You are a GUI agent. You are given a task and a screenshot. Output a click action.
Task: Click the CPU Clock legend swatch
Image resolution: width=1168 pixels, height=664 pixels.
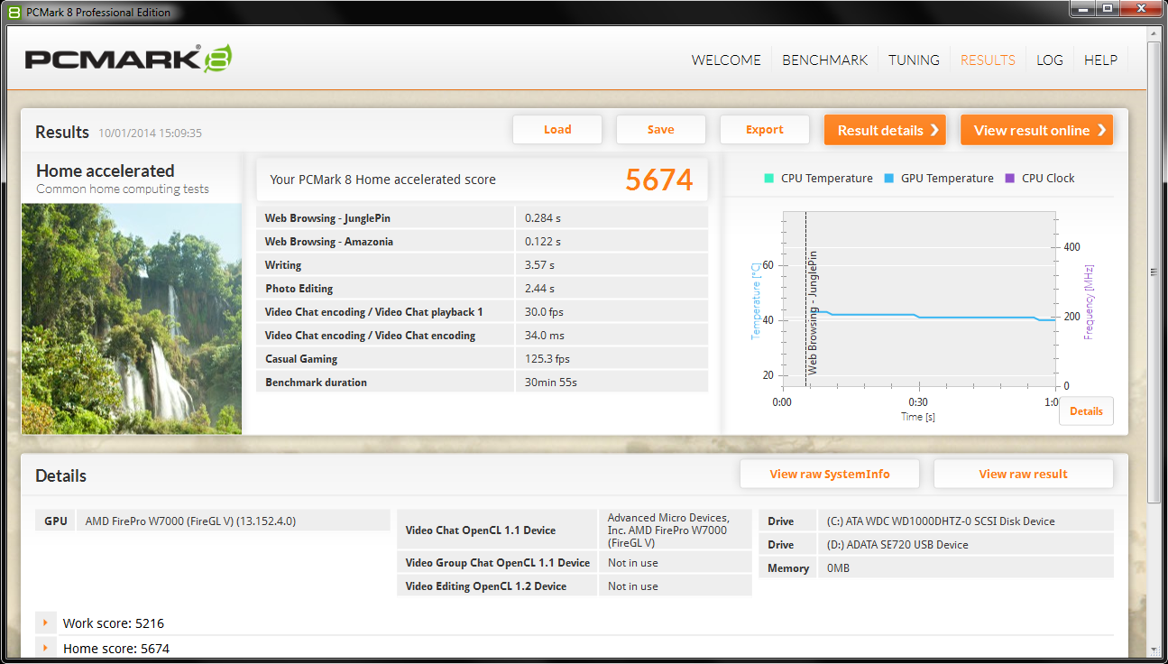point(1009,179)
